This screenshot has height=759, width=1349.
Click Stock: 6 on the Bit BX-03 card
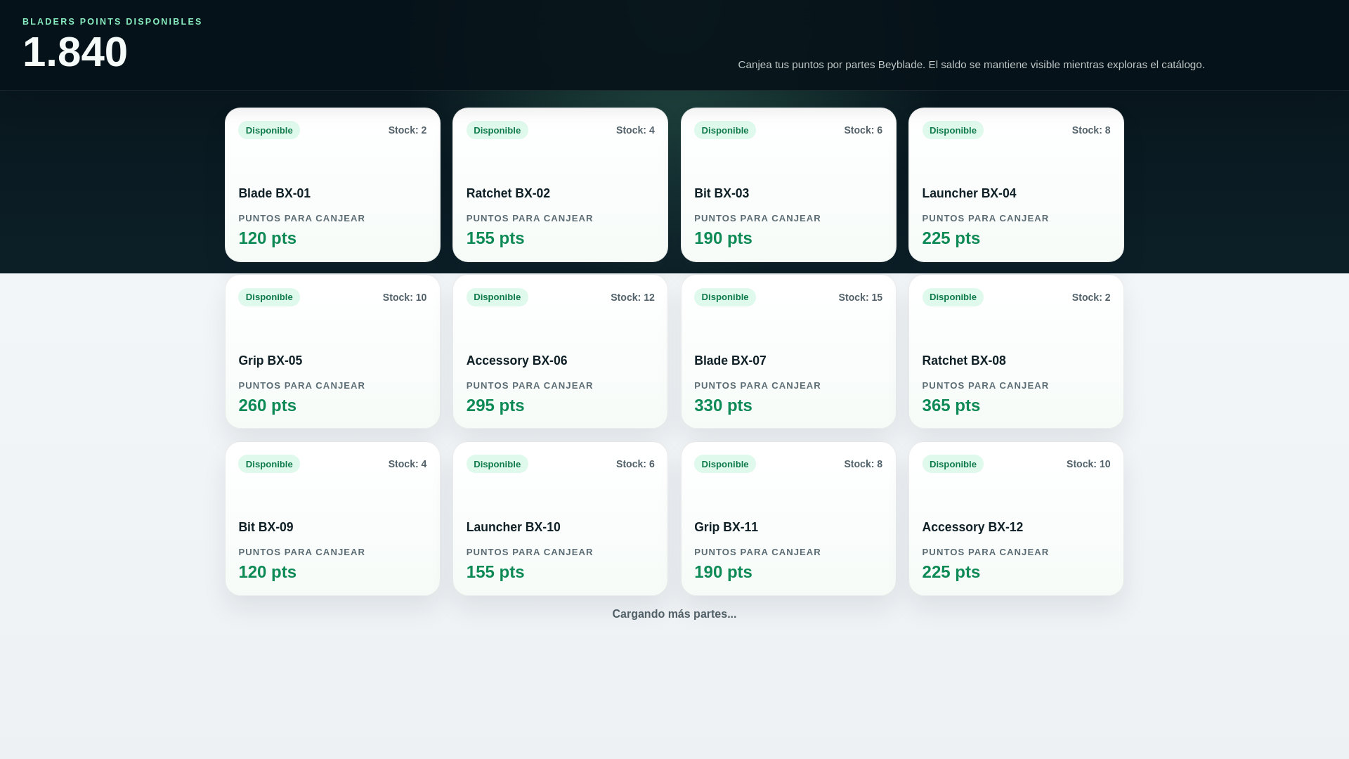click(x=863, y=130)
